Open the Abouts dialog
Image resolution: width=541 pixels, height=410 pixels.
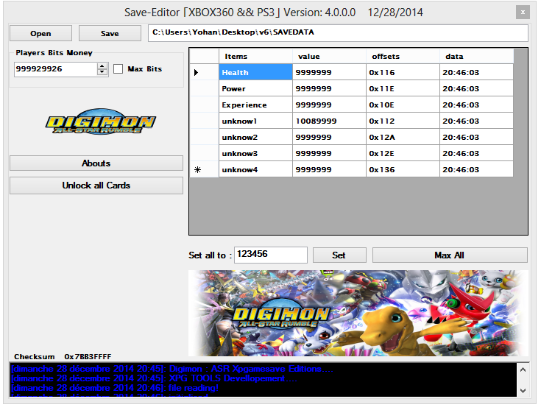point(96,163)
